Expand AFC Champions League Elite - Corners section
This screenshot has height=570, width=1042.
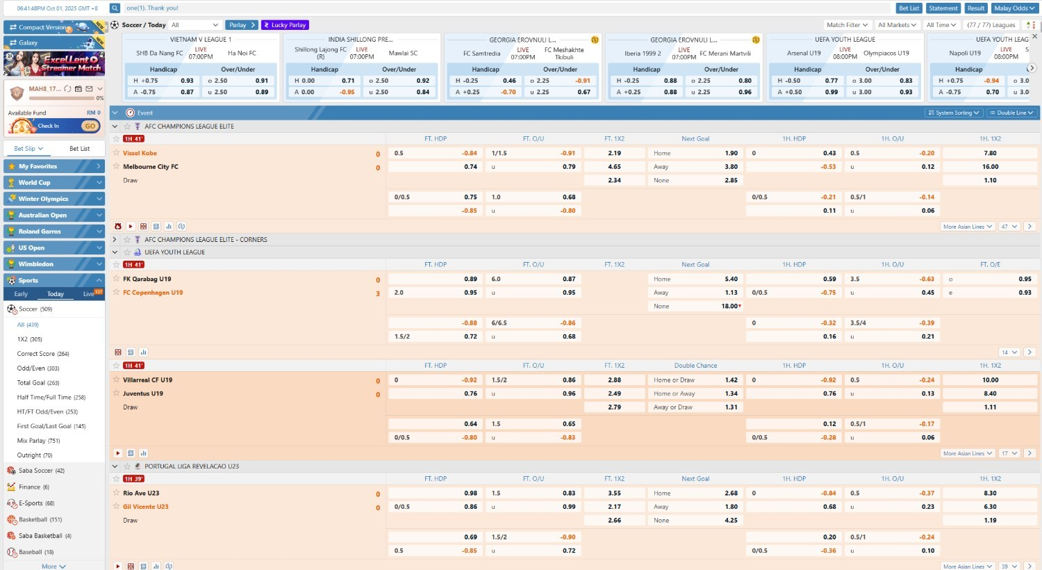(x=115, y=240)
